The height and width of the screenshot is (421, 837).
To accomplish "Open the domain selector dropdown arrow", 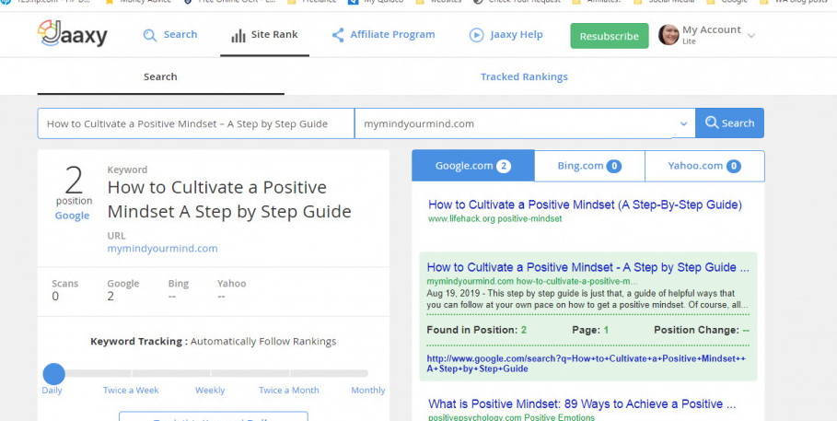I will coord(683,123).
